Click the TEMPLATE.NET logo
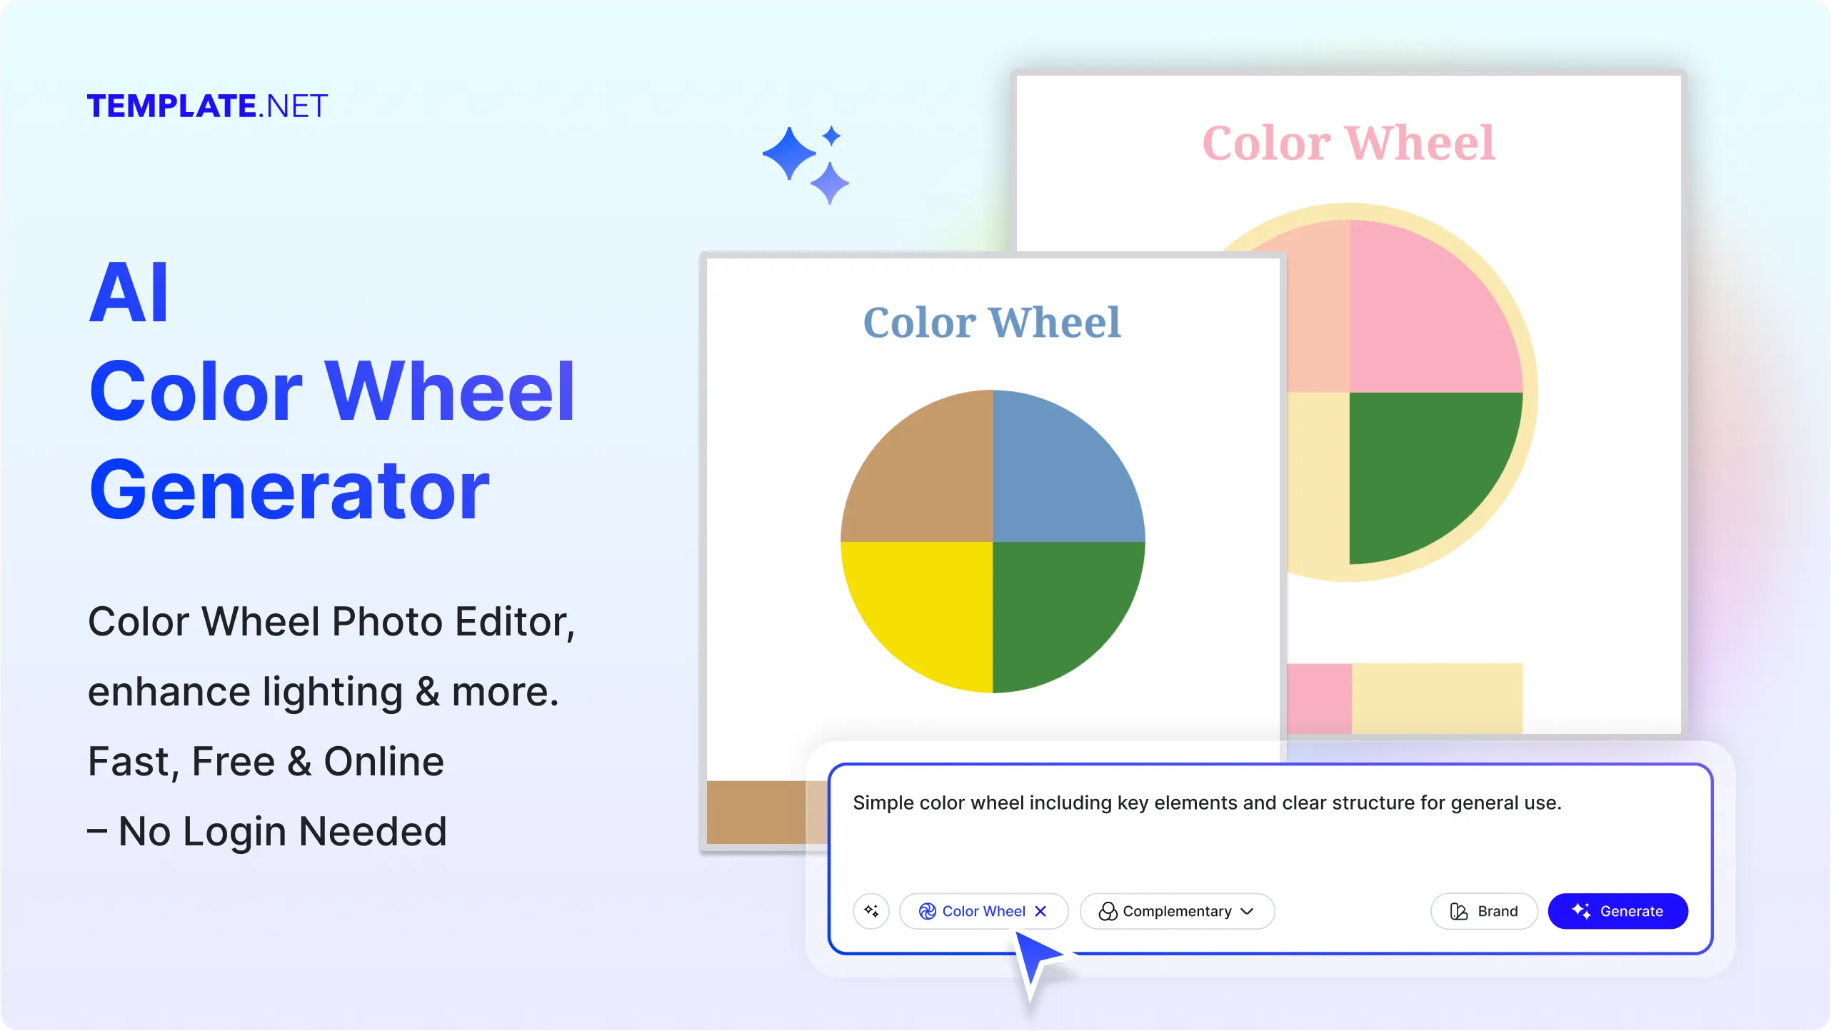Image resolution: width=1831 pixels, height=1031 pixels. point(208,106)
